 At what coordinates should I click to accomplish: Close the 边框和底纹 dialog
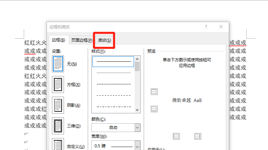[221, 27]
